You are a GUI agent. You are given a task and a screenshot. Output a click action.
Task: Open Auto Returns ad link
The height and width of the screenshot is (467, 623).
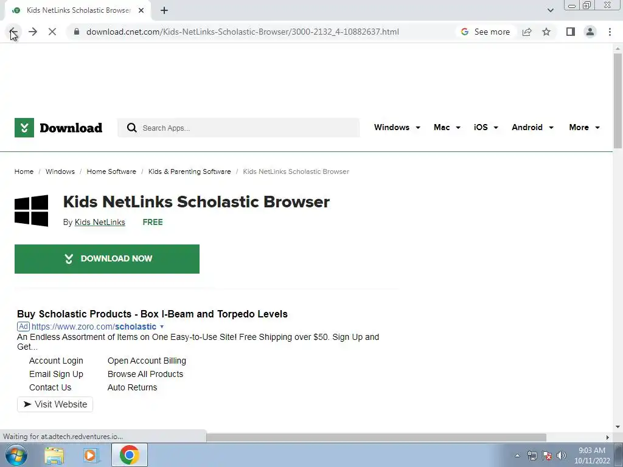tap(132, 387)
